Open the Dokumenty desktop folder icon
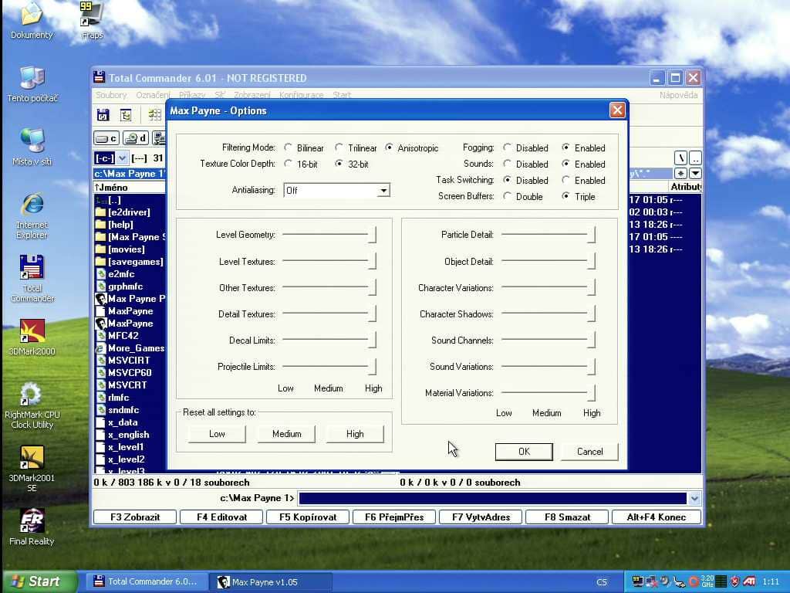 coord(31,20)
